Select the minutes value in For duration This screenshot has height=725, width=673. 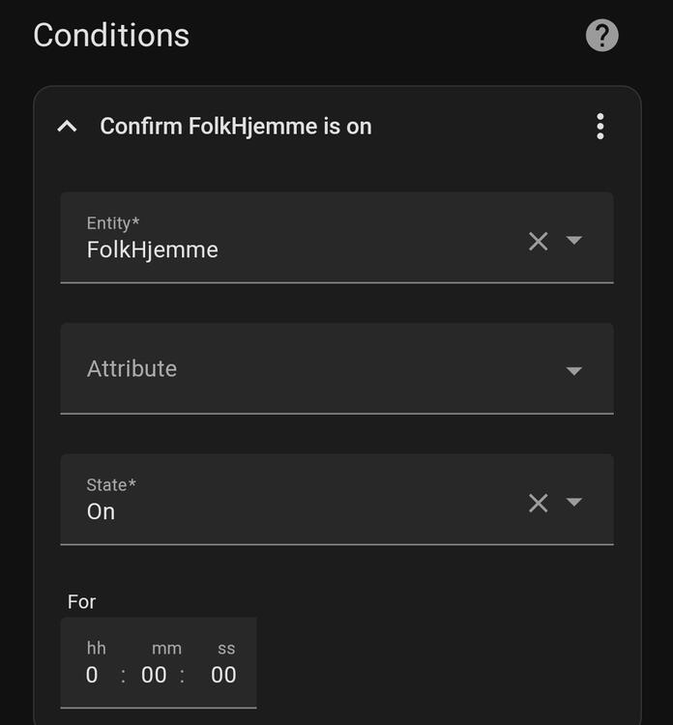click(x=154, y=675)
